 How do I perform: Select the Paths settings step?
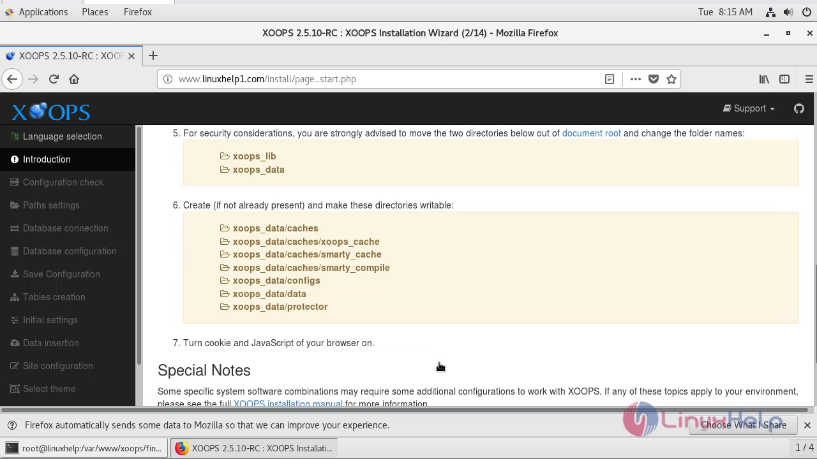coord(68,205)
